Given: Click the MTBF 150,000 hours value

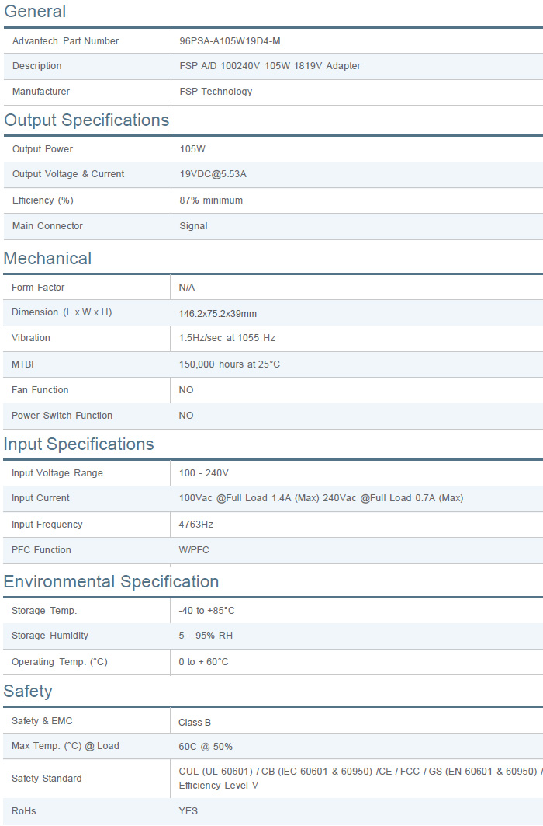Looking at the screenshot, I should [x=229, y=364].
